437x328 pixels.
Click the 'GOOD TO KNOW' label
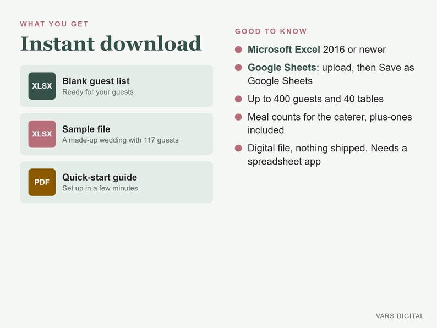271,31
